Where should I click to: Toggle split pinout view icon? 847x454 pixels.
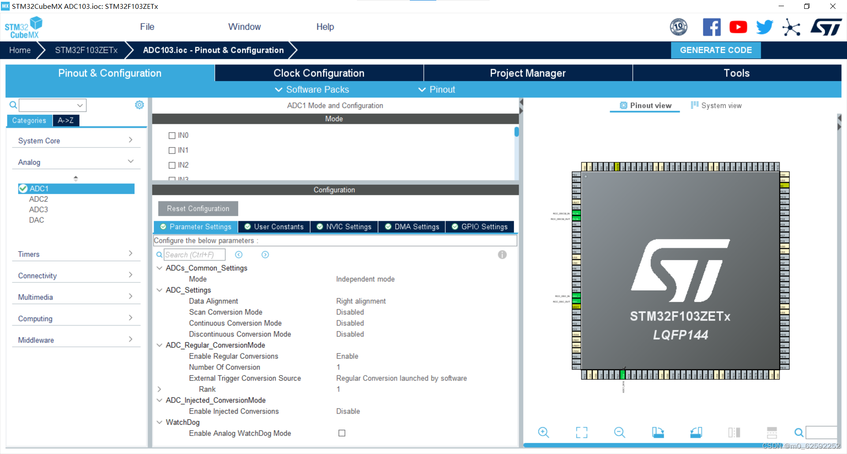734,432
